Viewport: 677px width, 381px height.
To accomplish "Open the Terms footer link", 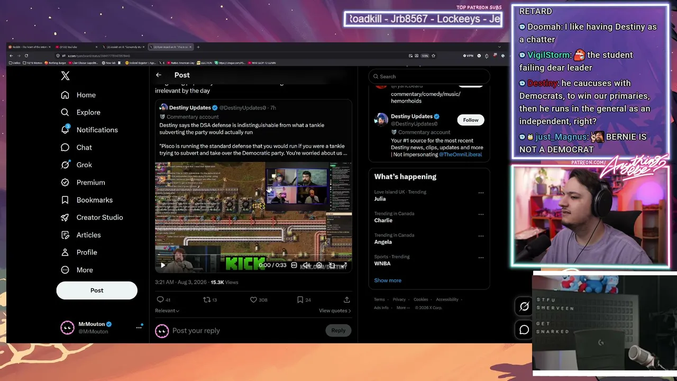I will coord(379,300).
